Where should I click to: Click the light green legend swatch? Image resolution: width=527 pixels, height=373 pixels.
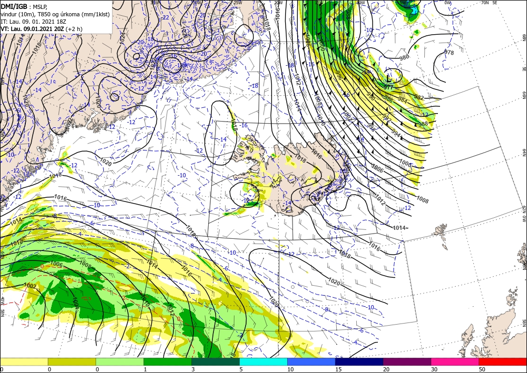coord(120,361)
